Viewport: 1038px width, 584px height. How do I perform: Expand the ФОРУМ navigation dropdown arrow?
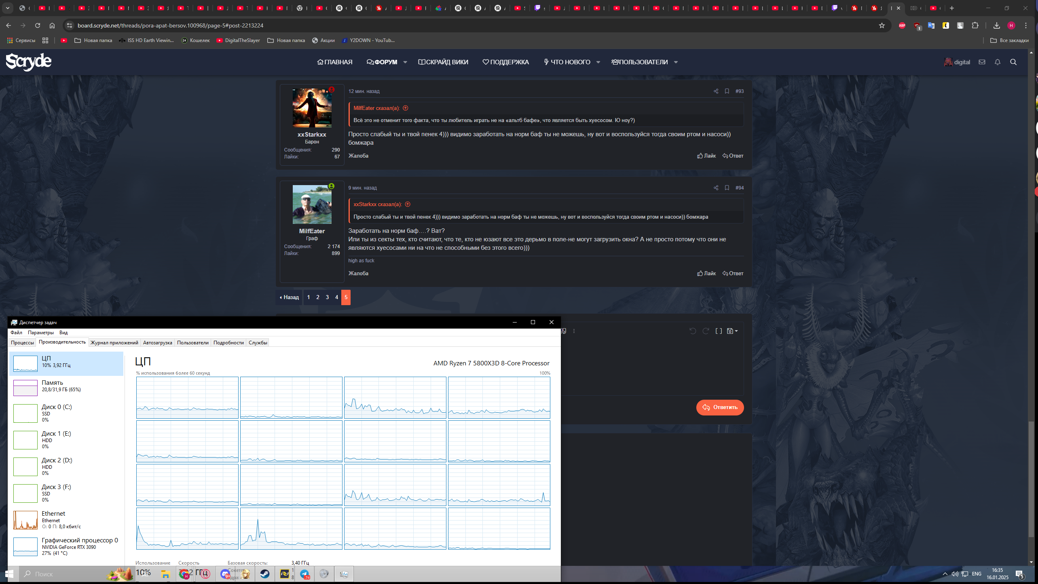pyautogui.click(x=405, y=62)
